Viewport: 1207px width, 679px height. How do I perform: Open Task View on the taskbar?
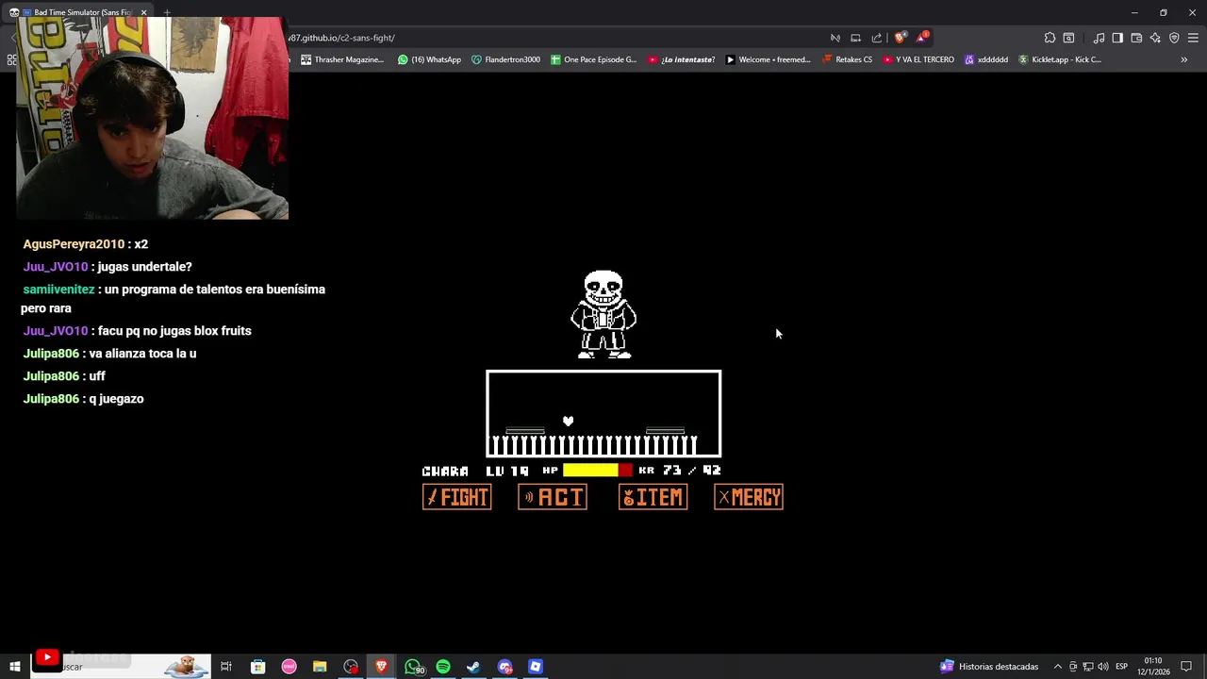(x=226, y=667)
